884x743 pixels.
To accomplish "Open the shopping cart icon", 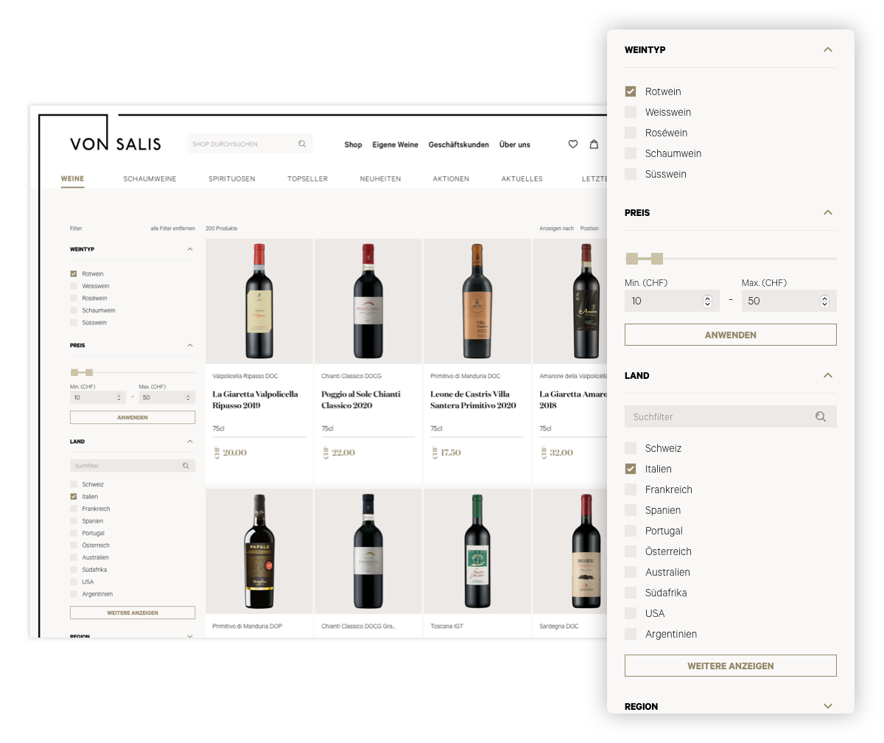I will click(x=594, y=144).
